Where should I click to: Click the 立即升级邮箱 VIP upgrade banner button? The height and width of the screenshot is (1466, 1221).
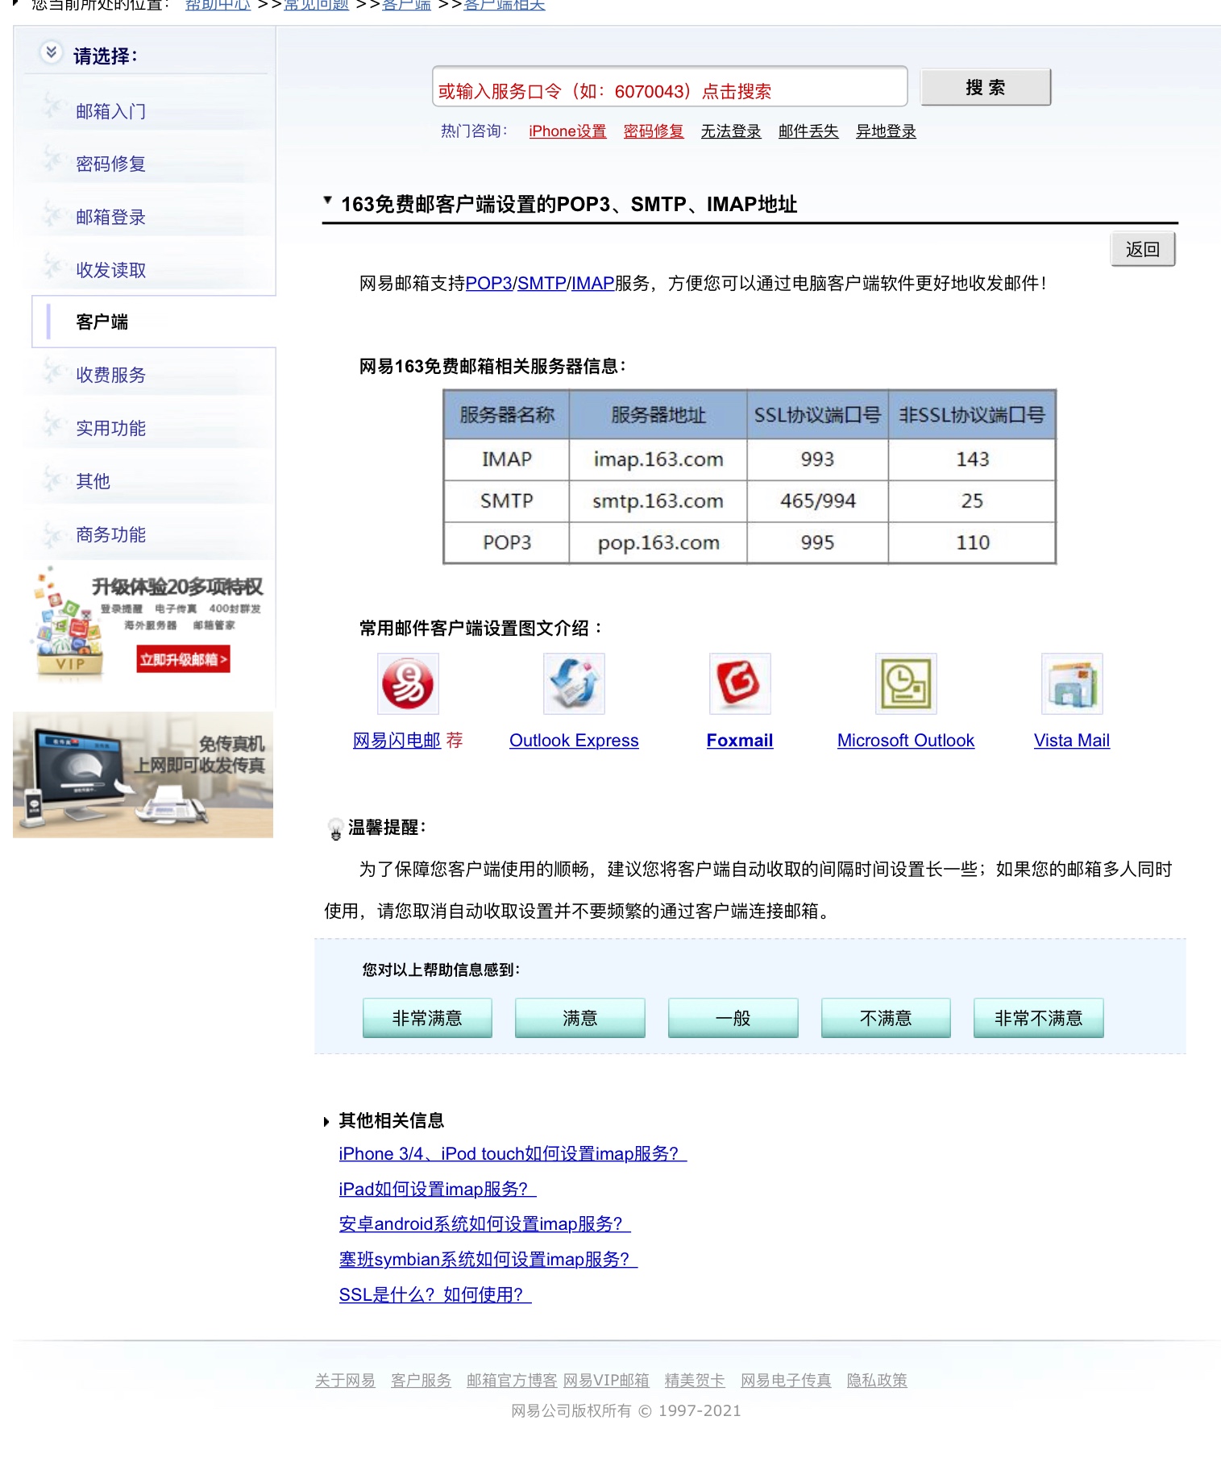183,659
